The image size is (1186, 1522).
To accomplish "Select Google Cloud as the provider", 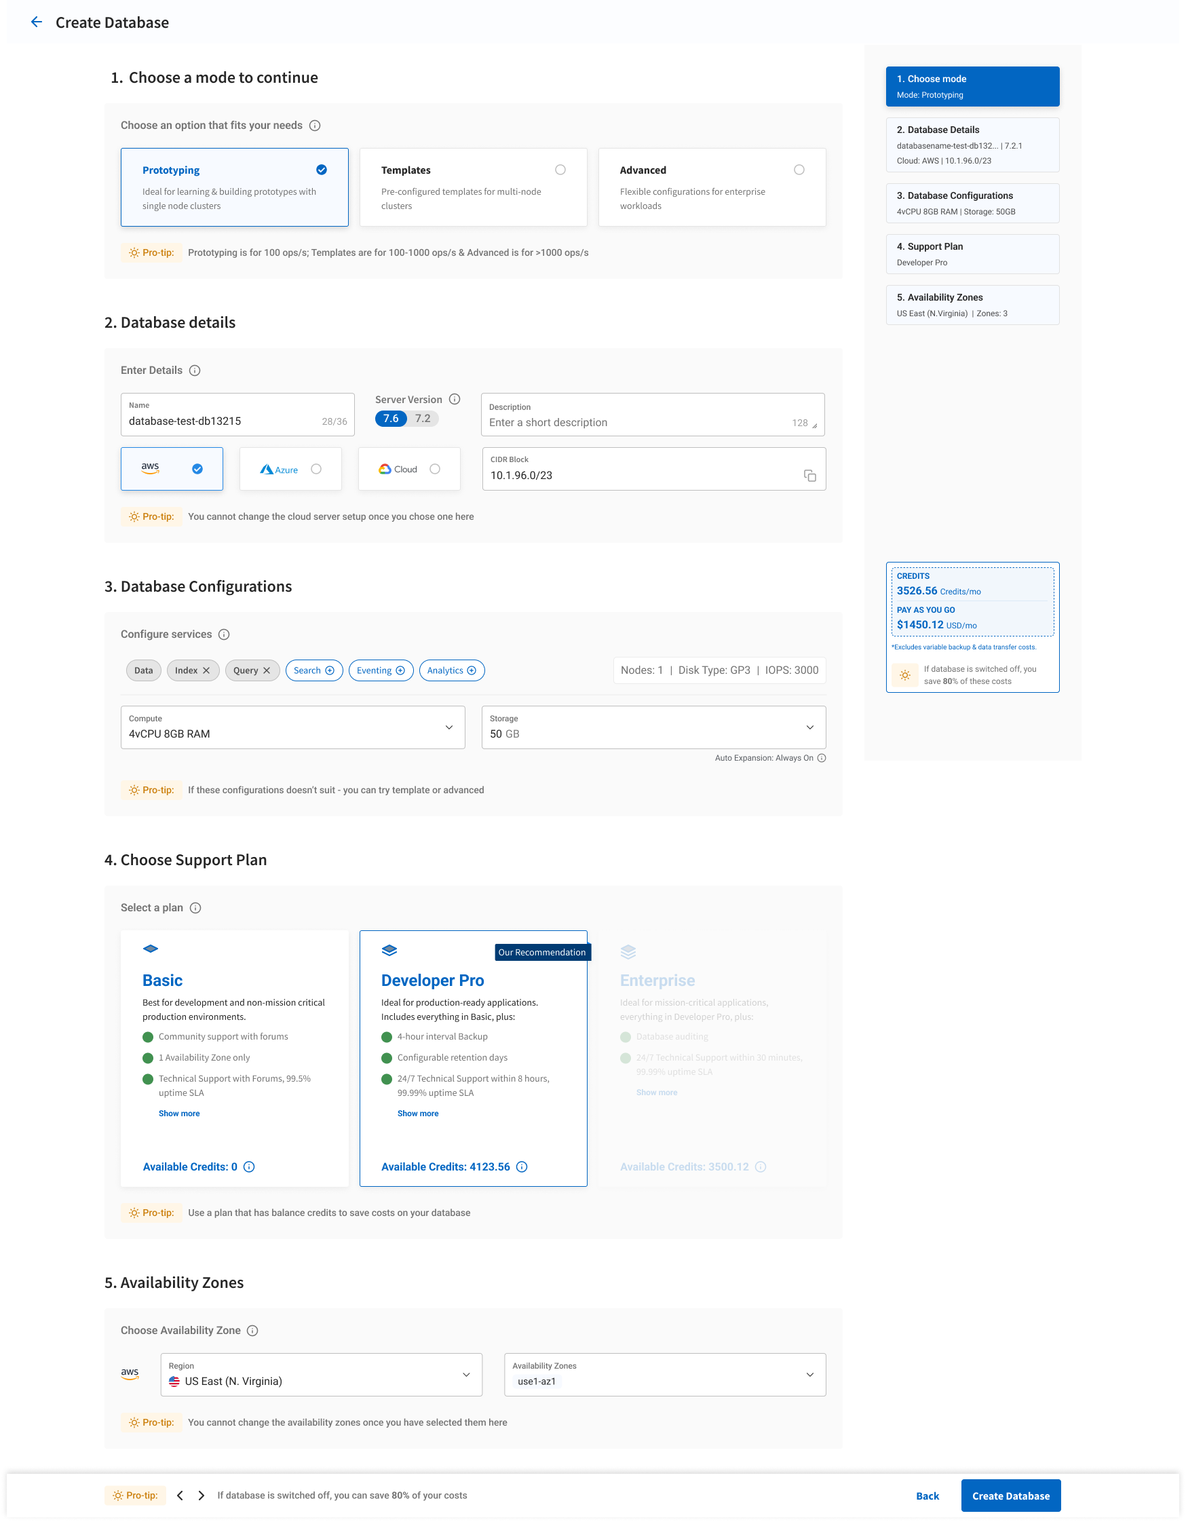I will tap(436, 469).
